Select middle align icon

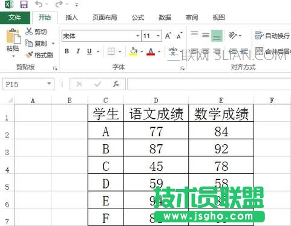pyautogui.click(x=206, y=35)
